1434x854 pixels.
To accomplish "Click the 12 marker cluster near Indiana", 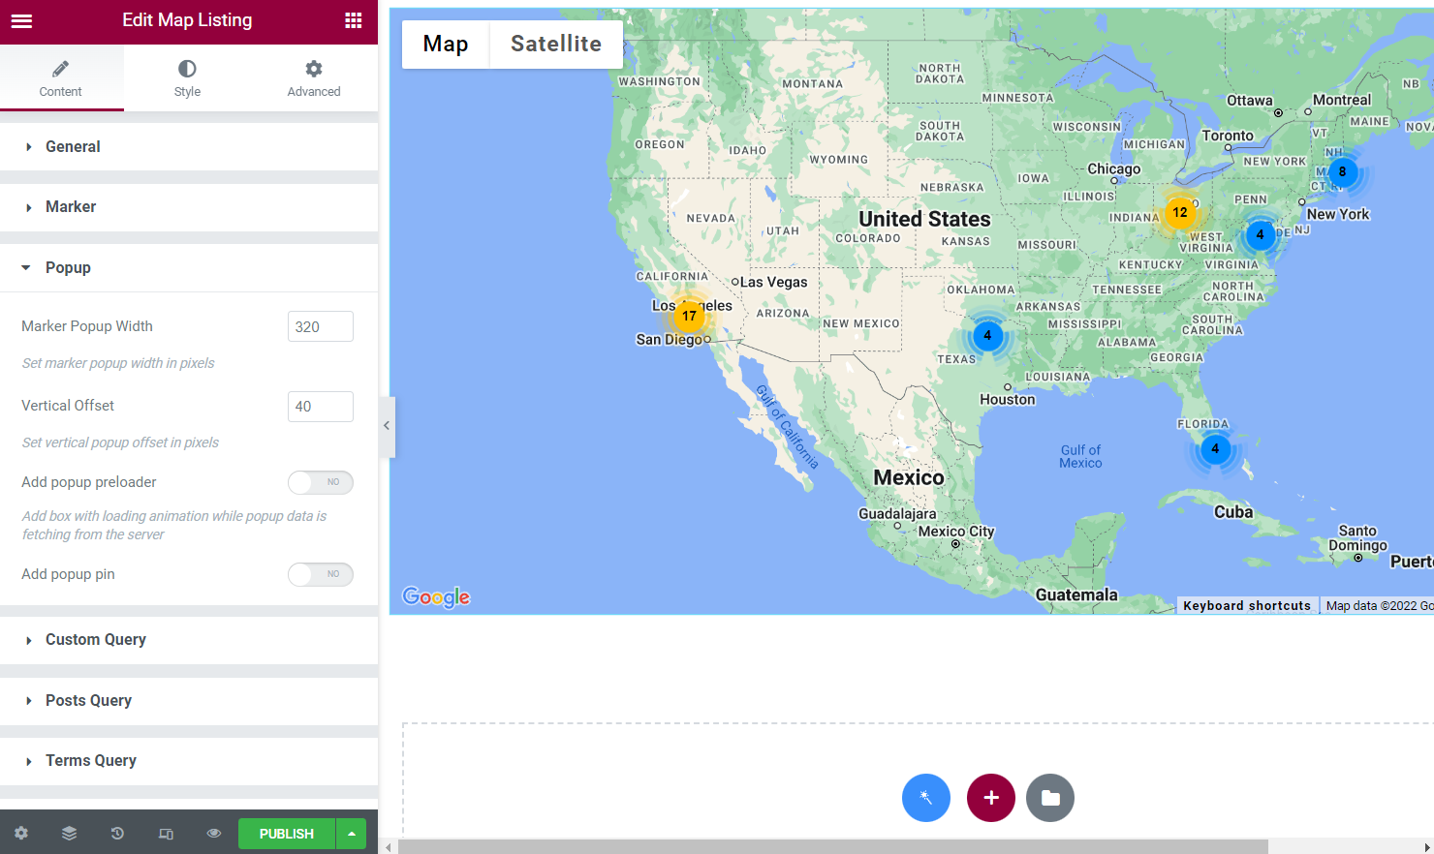I will [x=1180, y=212].
